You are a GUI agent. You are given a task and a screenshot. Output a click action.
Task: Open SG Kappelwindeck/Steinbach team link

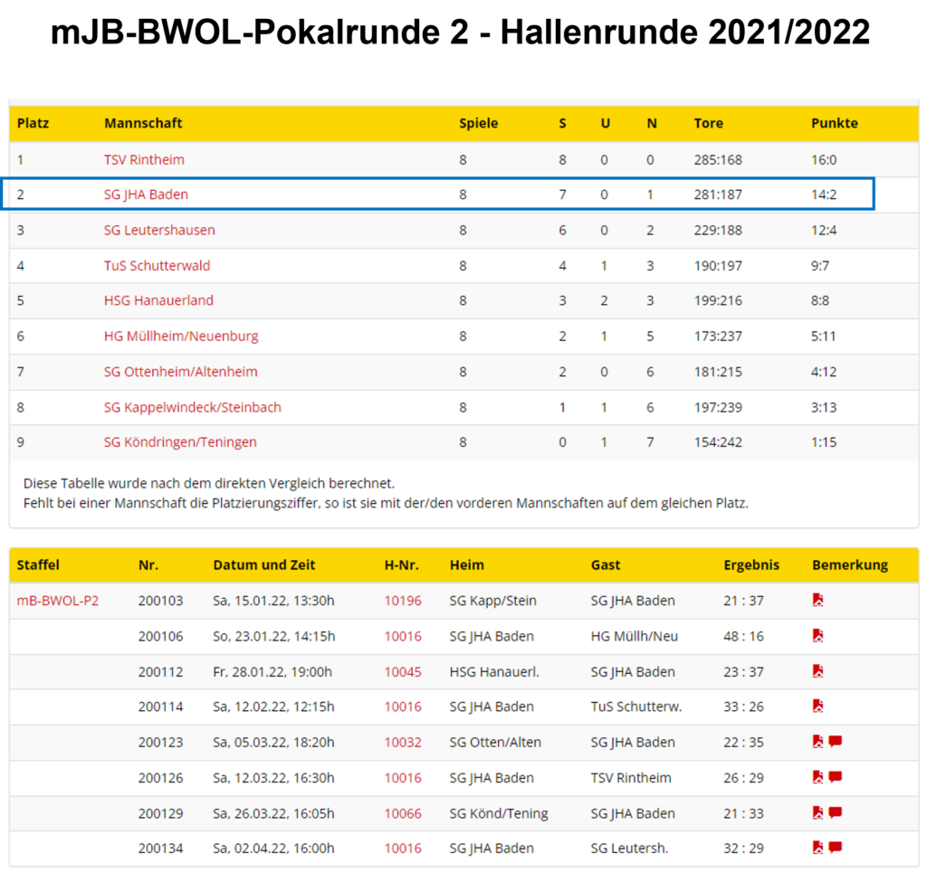tap(192, 407)
